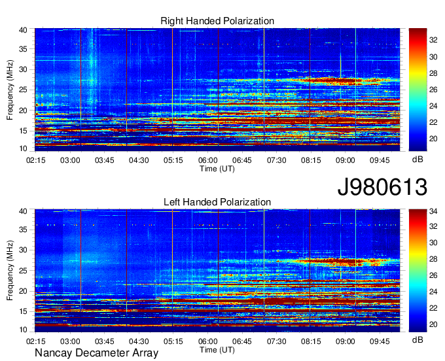Click the 25 MHz tick on the upper plot

(x=23, y=90)
